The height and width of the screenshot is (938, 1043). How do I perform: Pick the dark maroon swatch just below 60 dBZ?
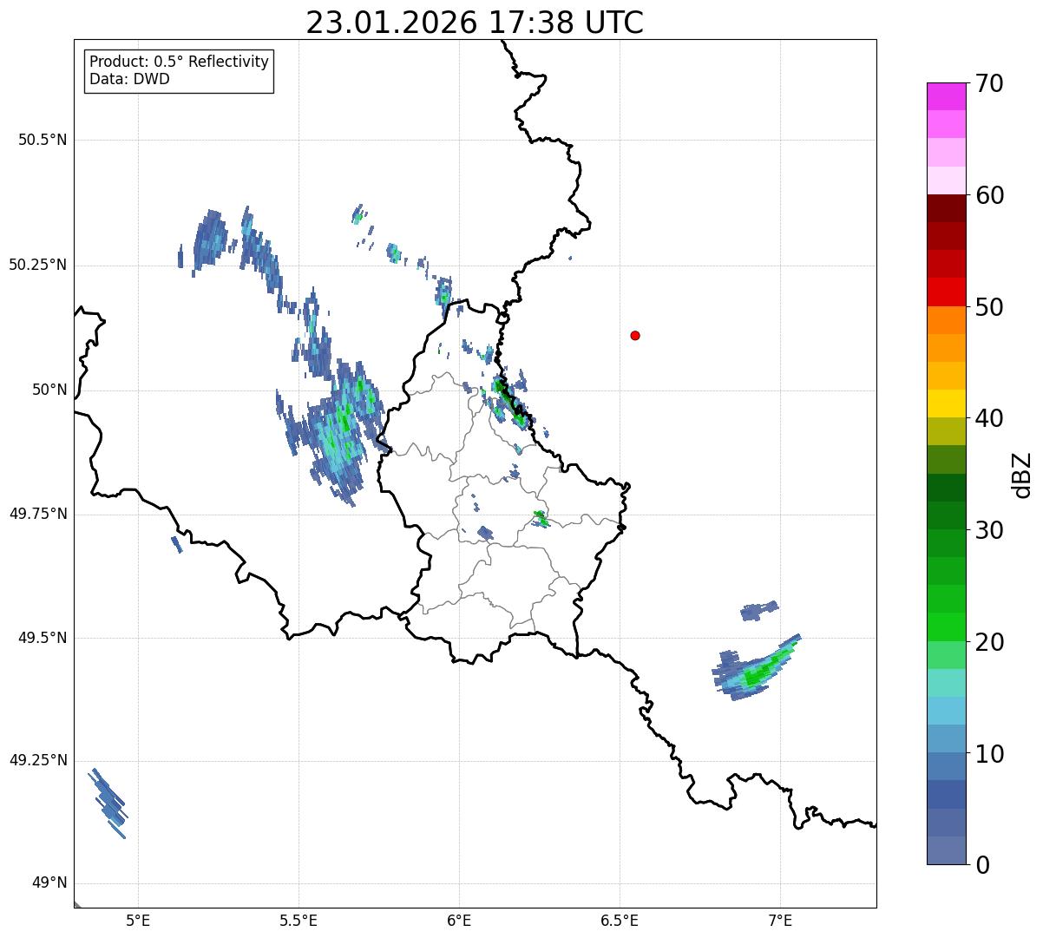[x=946, y=208]
